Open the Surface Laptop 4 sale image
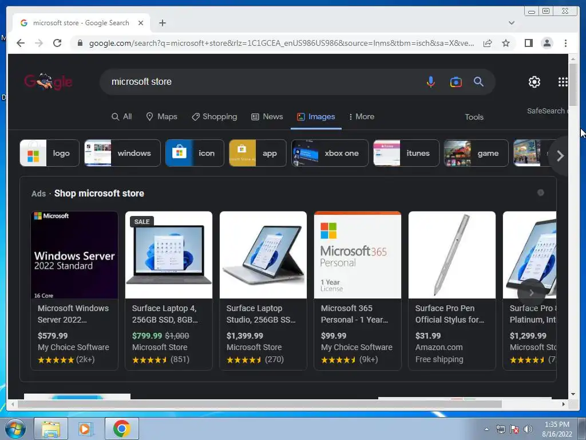Image resolution: width=586 pixels, height=440 pixels. tap(169, 255)
